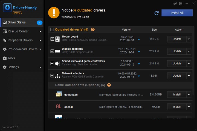Open dropdown next to Display adapters Update
Screen dimensions: 197x131
[x=189, y=51]
